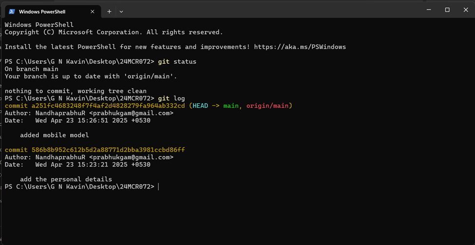Click the 'git log' command text
The image size is (475, 245).
(x=171, y=98)
